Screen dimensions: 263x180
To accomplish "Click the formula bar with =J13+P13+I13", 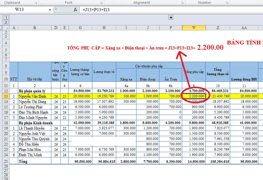I will click(171, 10).
